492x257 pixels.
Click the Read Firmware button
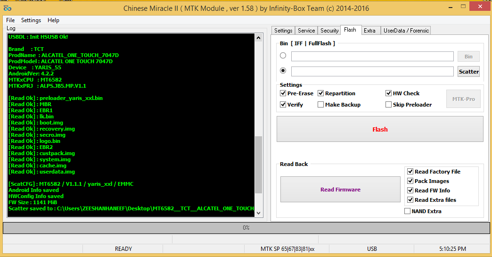[x=340, y=190]
